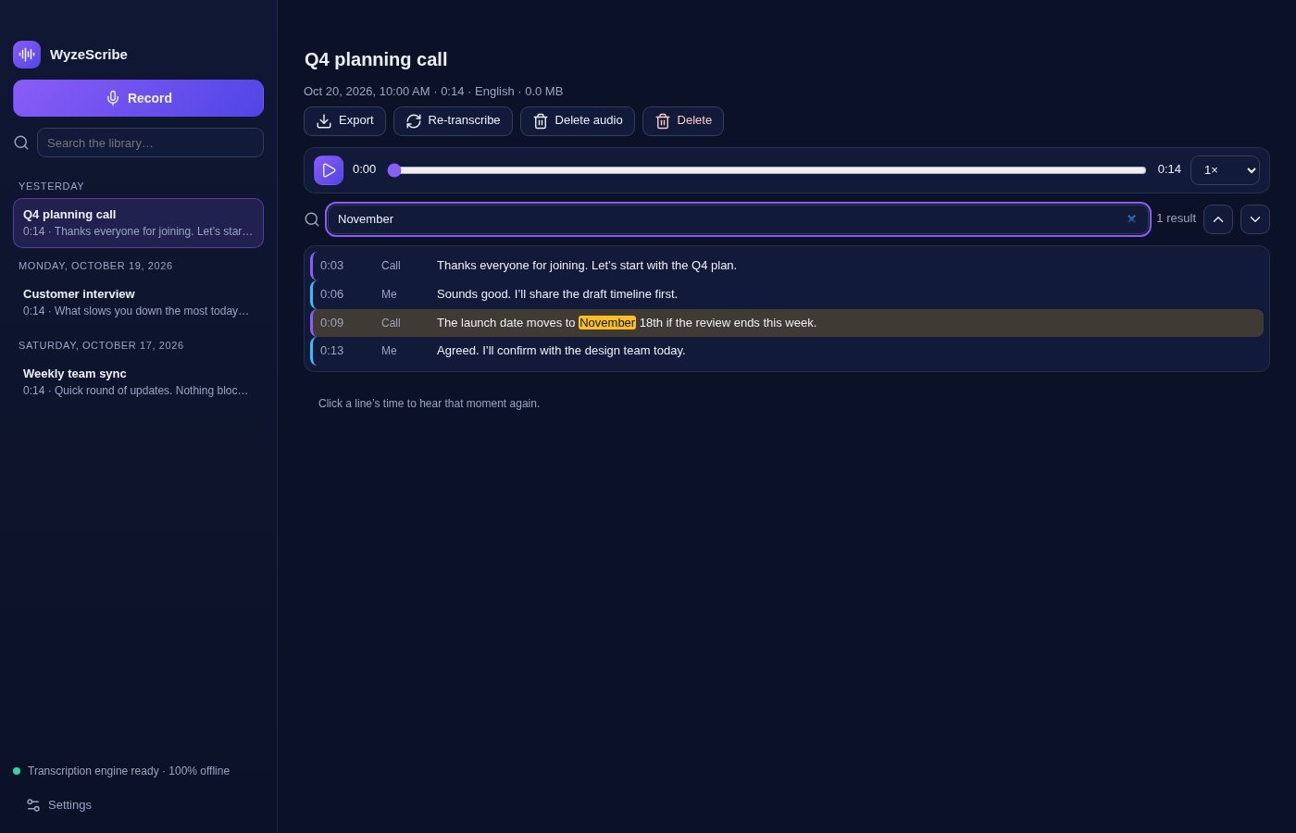Click the 'Me' speaker label at 0:13

click(389, 351)
